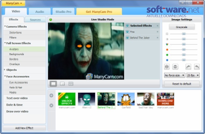Open the Get ManyCam Pro tab
The width and height of the screenshot is (205, 134).
coord(99,12)
